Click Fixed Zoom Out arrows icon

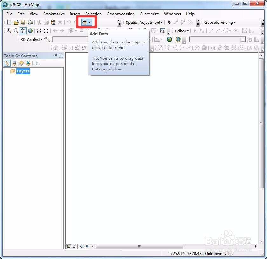tap(46, 31)
